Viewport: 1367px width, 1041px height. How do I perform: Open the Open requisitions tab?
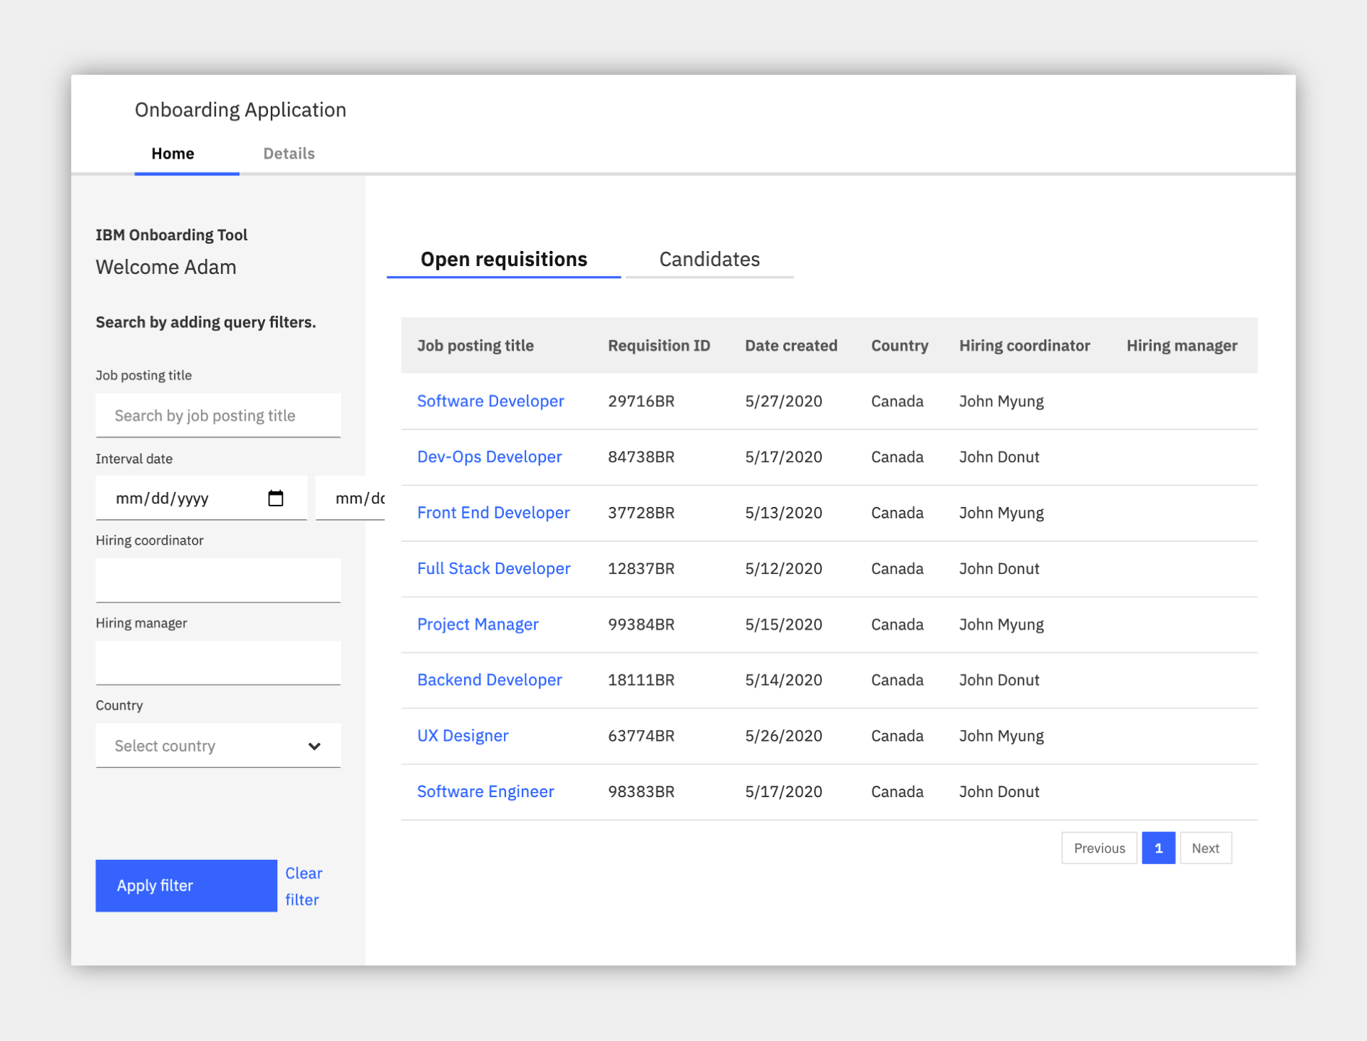click(x=504, y=259)
